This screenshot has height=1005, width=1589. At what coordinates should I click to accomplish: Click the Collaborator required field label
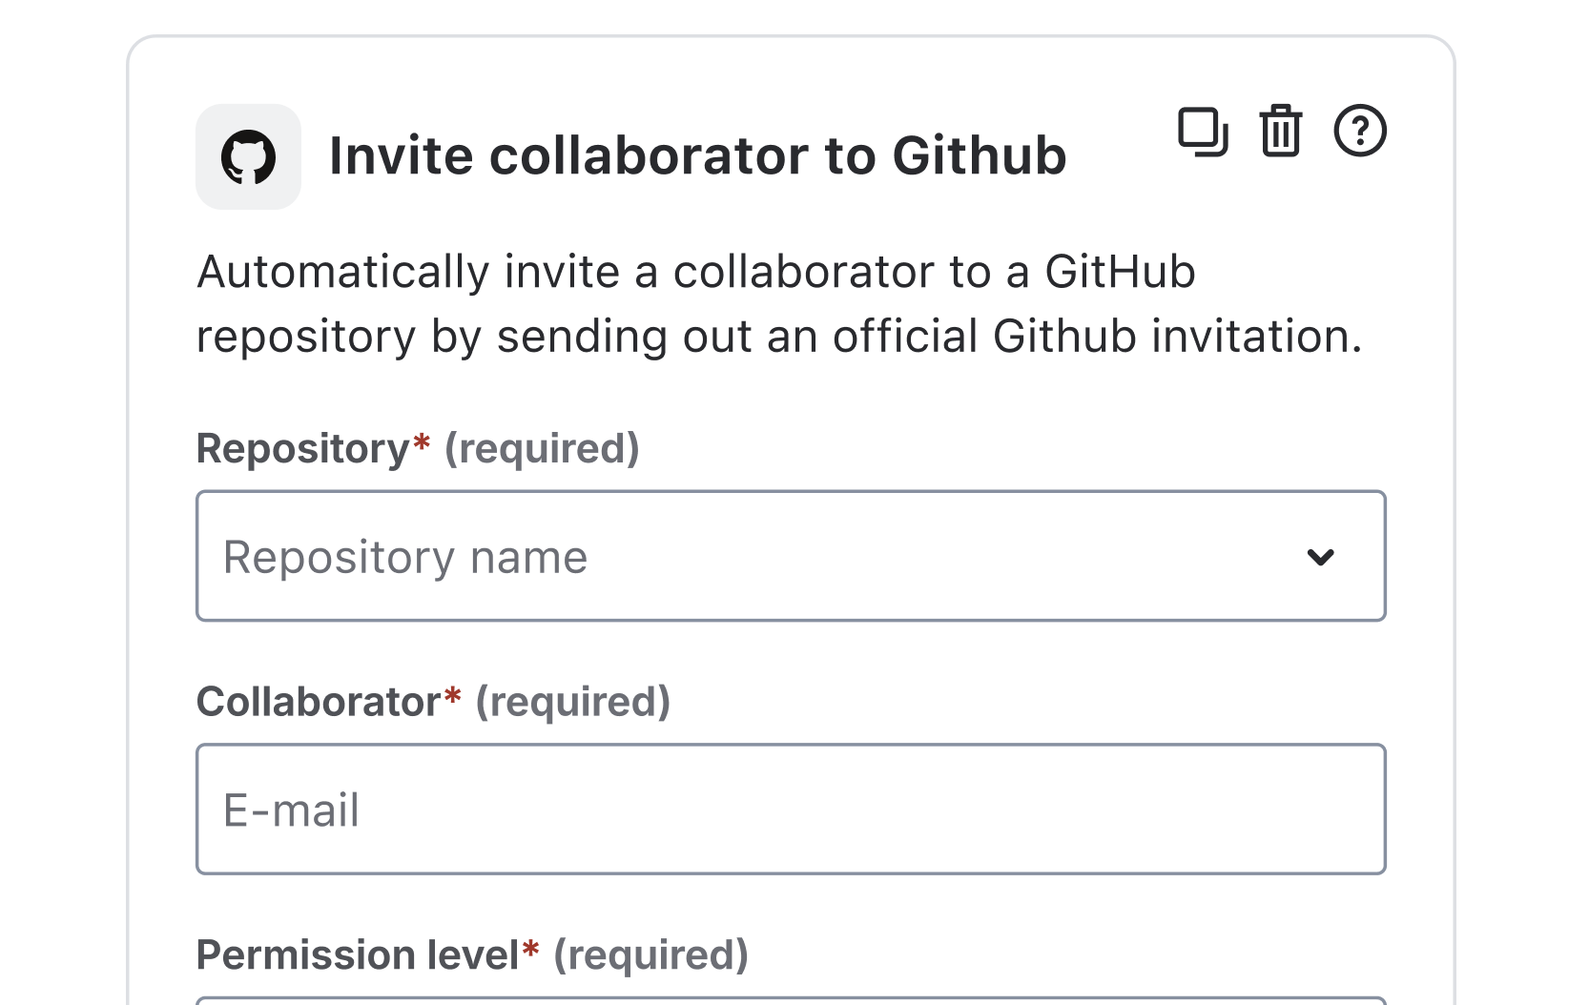point(434,701)
